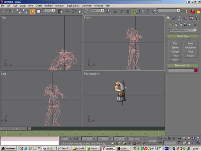
Task: Click the Arc Rotate navigation icon
Action: click(x=194, y=143)
